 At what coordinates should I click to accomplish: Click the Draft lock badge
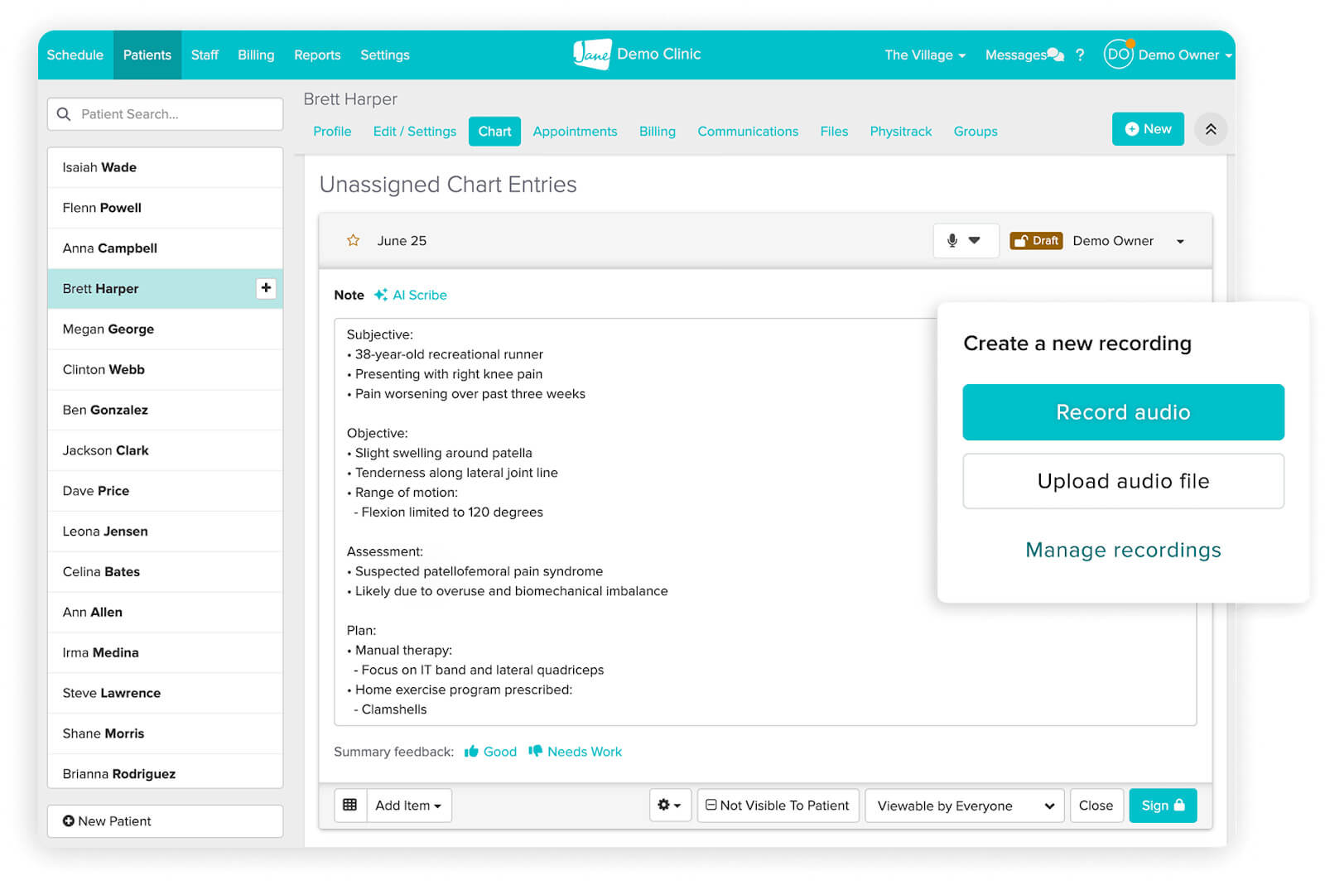tap(1035, 241)
